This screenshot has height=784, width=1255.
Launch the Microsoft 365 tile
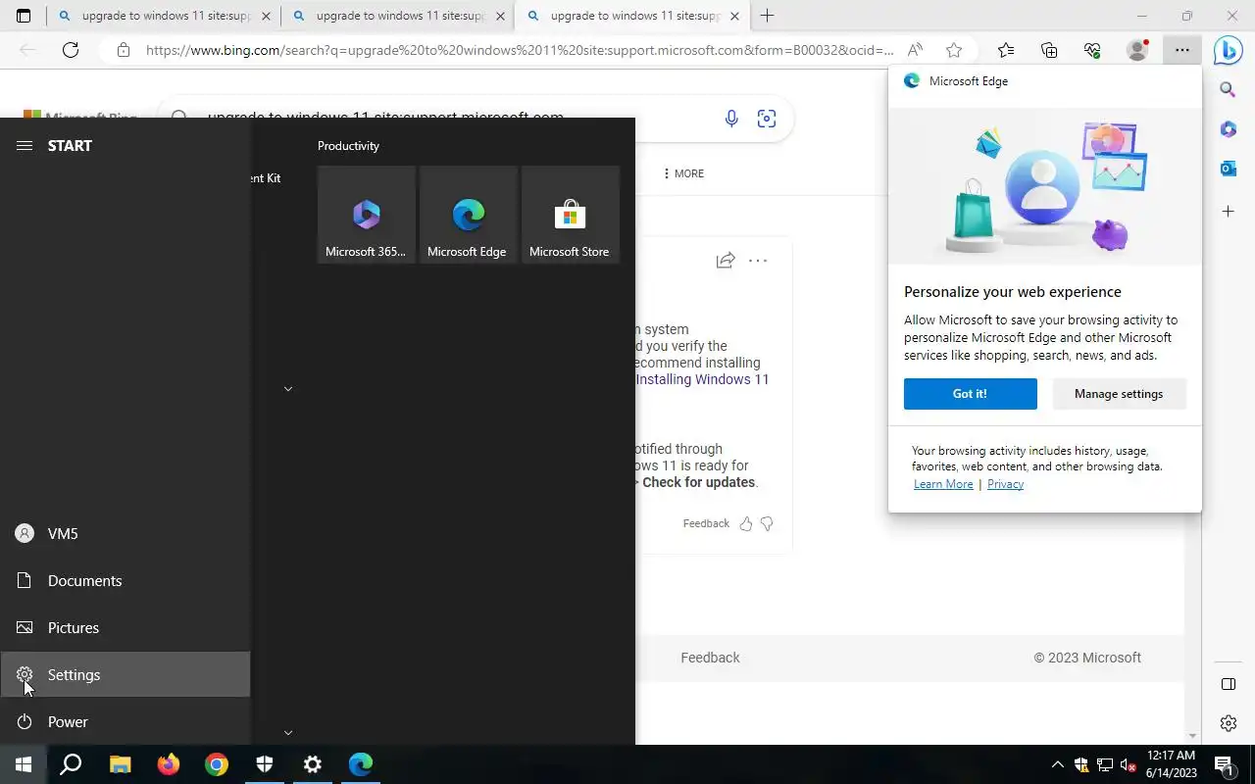coord(367,215)
